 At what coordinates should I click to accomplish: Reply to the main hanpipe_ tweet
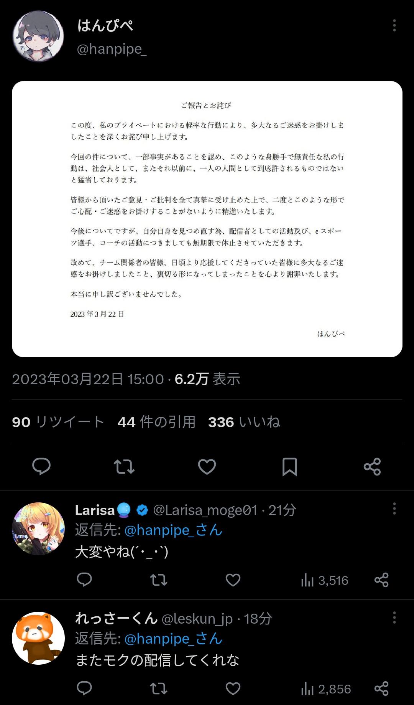point(41,467)
